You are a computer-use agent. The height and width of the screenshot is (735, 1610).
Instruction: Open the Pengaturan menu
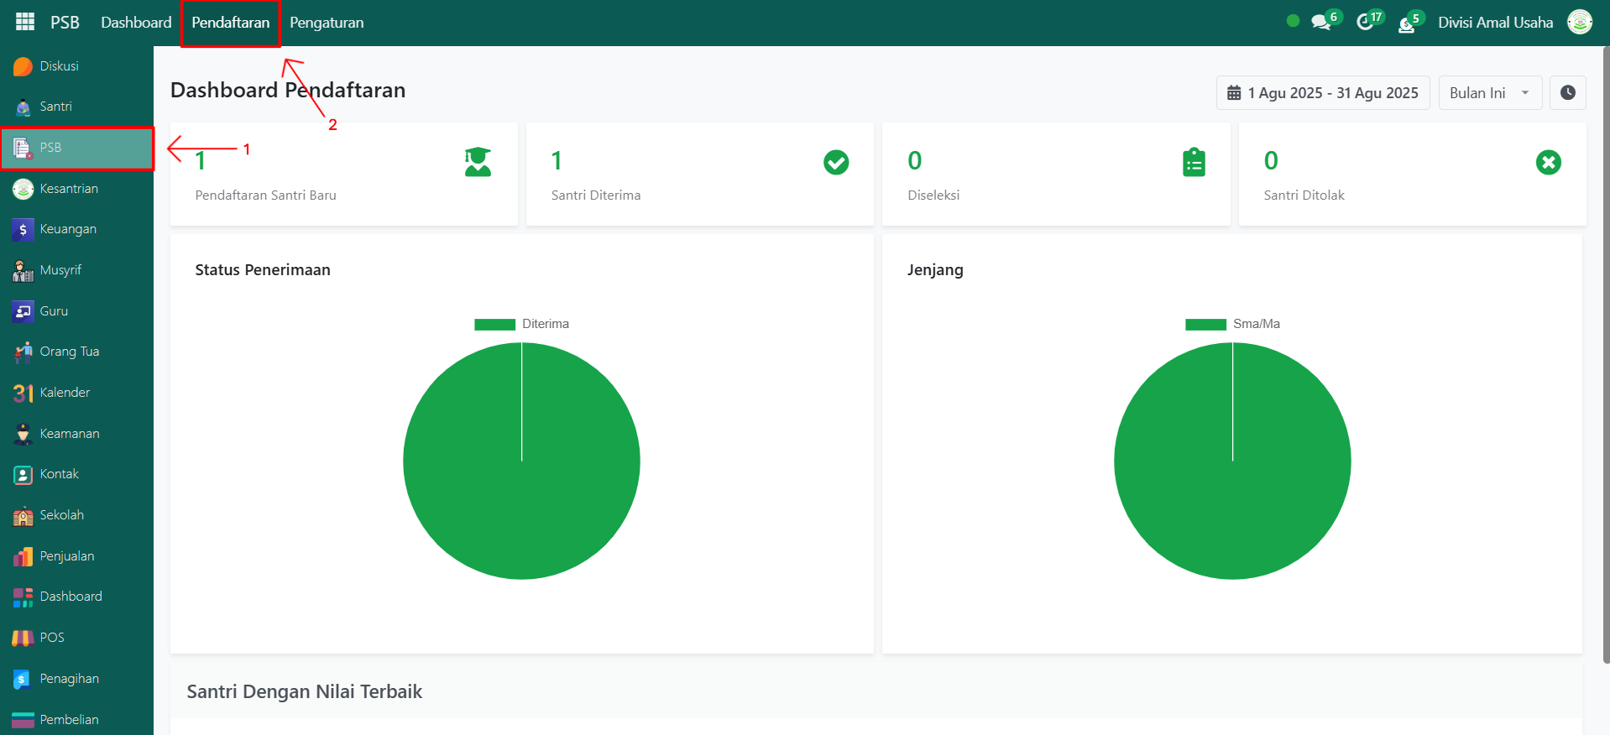pos(327,23)
